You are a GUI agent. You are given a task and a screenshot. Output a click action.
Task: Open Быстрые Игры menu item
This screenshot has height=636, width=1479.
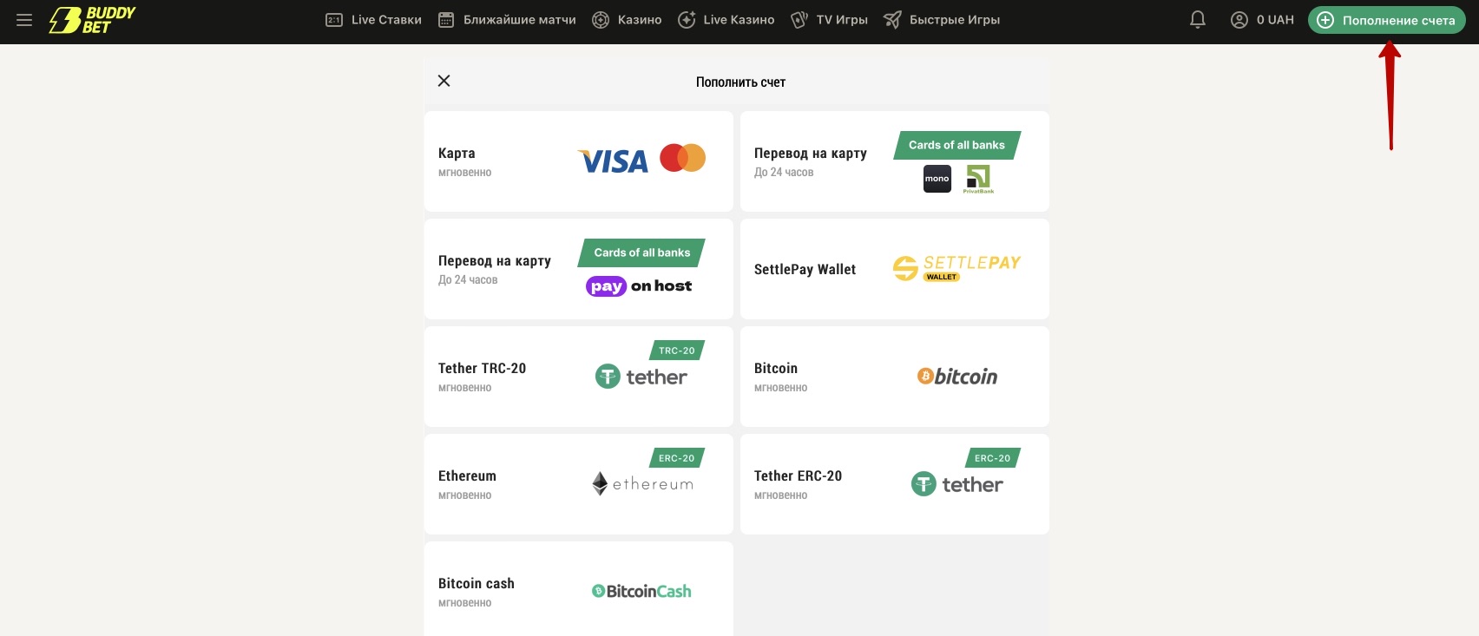[942, 20]
